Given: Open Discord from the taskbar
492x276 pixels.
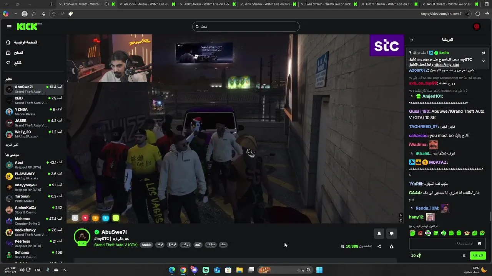Looking at the screenshot, I should pos(194,270).
